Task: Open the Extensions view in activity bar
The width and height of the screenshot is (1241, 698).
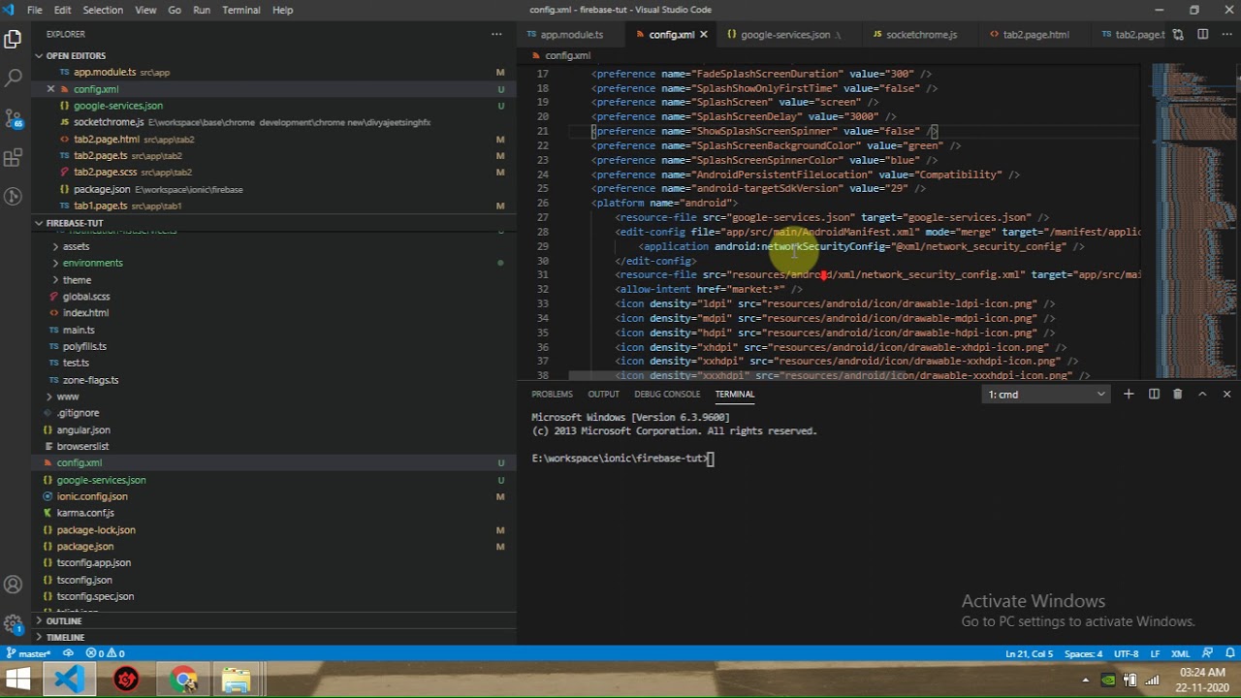Action: (14, 157)
